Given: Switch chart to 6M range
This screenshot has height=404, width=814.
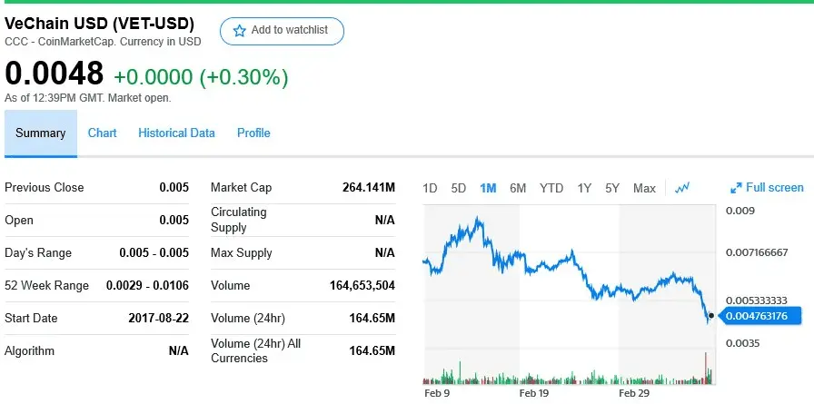Looking at the screenshot, I should (x=518, y=188).
